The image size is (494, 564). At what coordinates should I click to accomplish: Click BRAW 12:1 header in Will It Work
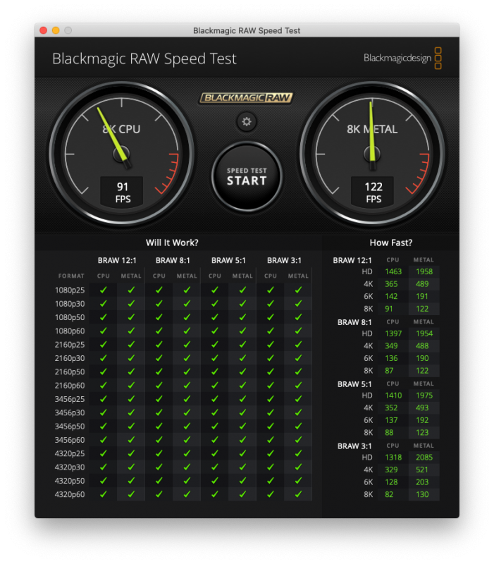coord(117,260)
